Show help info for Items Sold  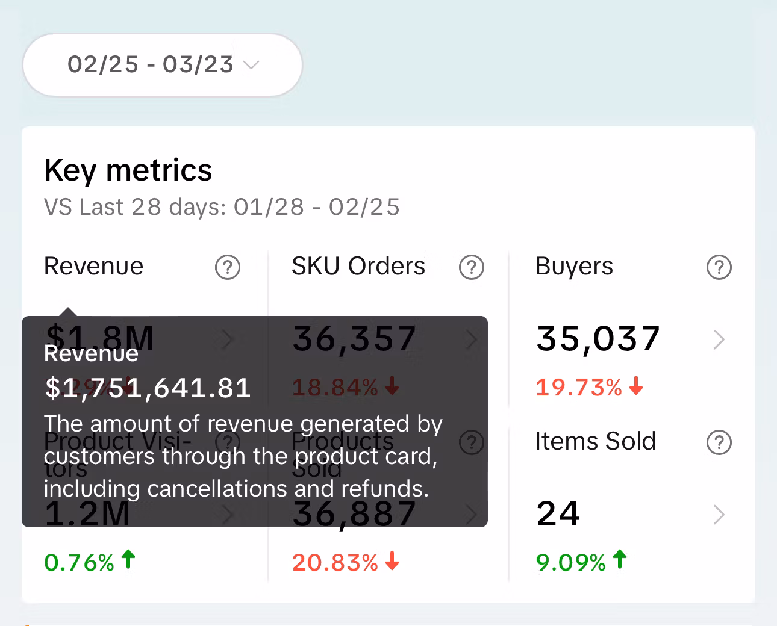pos(719,442)
